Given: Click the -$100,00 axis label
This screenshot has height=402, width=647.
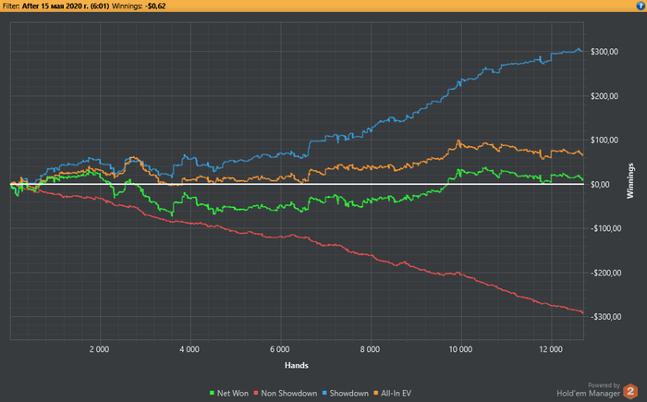Looking at the screenshot, I should point(605,228).
